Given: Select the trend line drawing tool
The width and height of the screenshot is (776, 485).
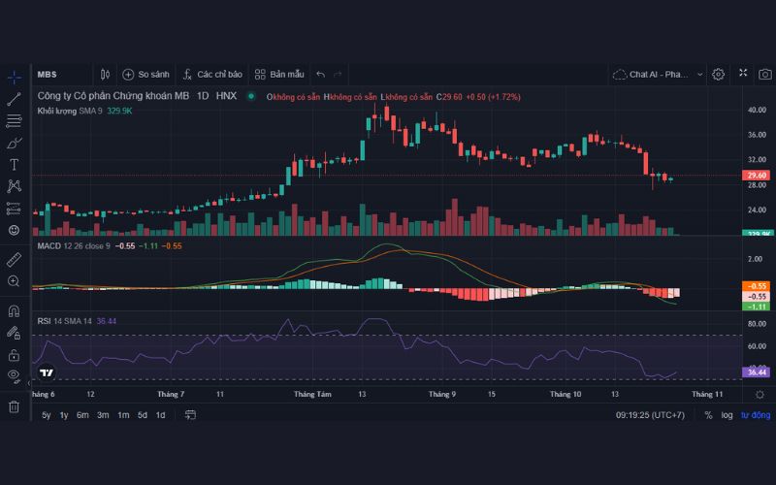Looking at the screenshot, I should tap(14, 99).
